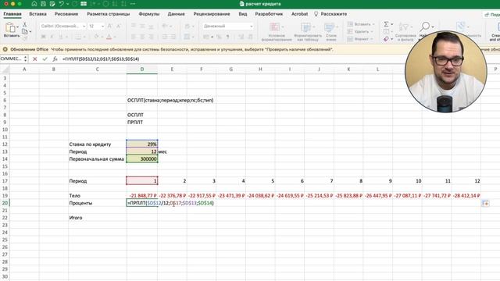Switch to the Acrobat tab
This screenshot has height=281, width=500.
pyautogui.click(x=299, y=14)
